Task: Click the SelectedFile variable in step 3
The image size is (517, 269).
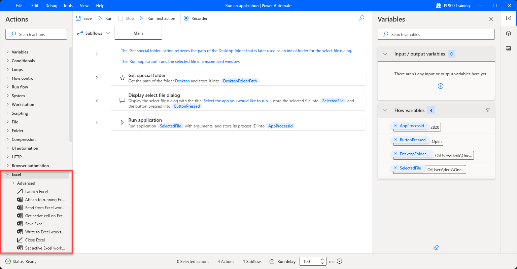Action: tap(333, 101)
